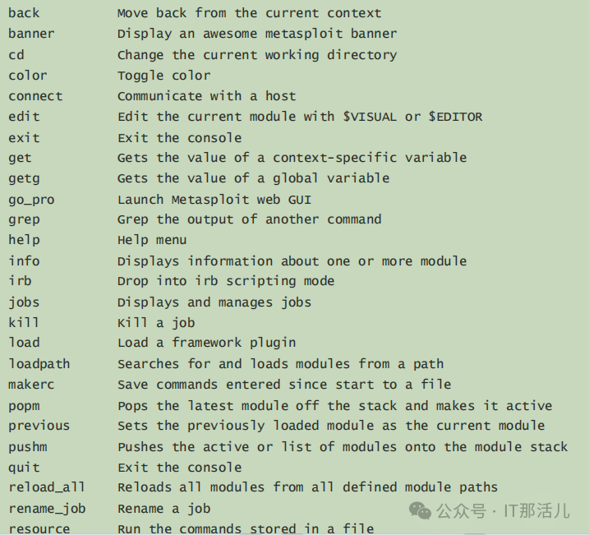Click the 'grep' command text
This screenshot has height=535, width=589.
tap(24, 219)
